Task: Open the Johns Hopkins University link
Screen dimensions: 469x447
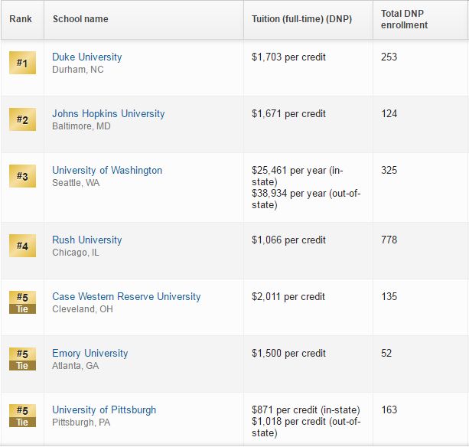Action: (109, 113)
